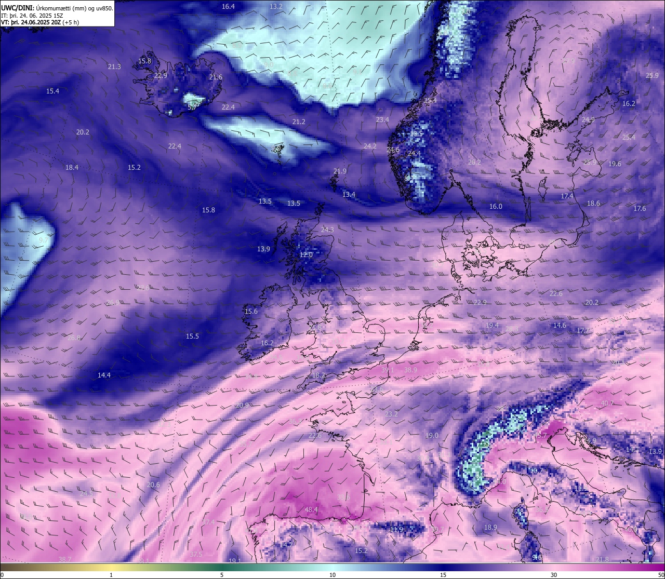665x579 pixels.
Task: Click the 15.5 value label
Action: tap(192, 336)
